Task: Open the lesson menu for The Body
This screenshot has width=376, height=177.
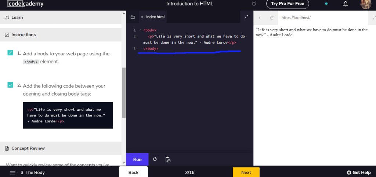Action: pos(13,172)
